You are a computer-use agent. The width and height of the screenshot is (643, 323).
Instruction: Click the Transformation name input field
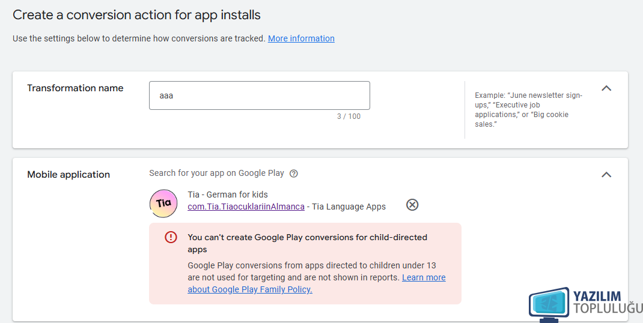pyautogui.click(x=259, y=95)
